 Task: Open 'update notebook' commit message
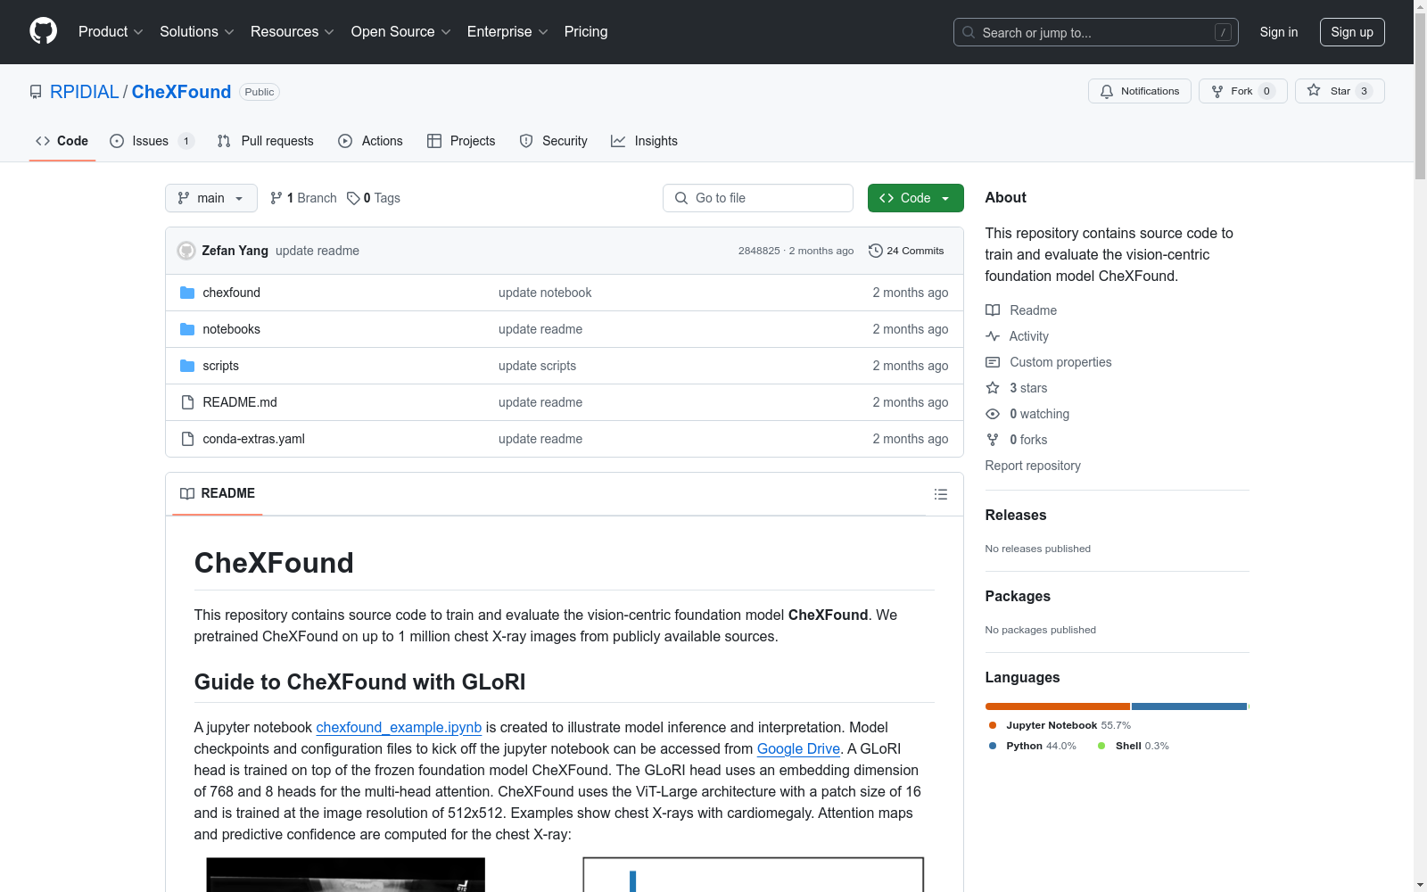pos(545,293)
